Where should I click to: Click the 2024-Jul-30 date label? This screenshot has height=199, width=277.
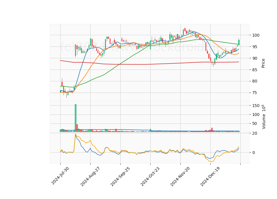coord(60,176)
